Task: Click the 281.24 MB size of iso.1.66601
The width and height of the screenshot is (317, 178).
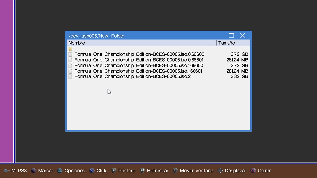Action: point(237,71)
